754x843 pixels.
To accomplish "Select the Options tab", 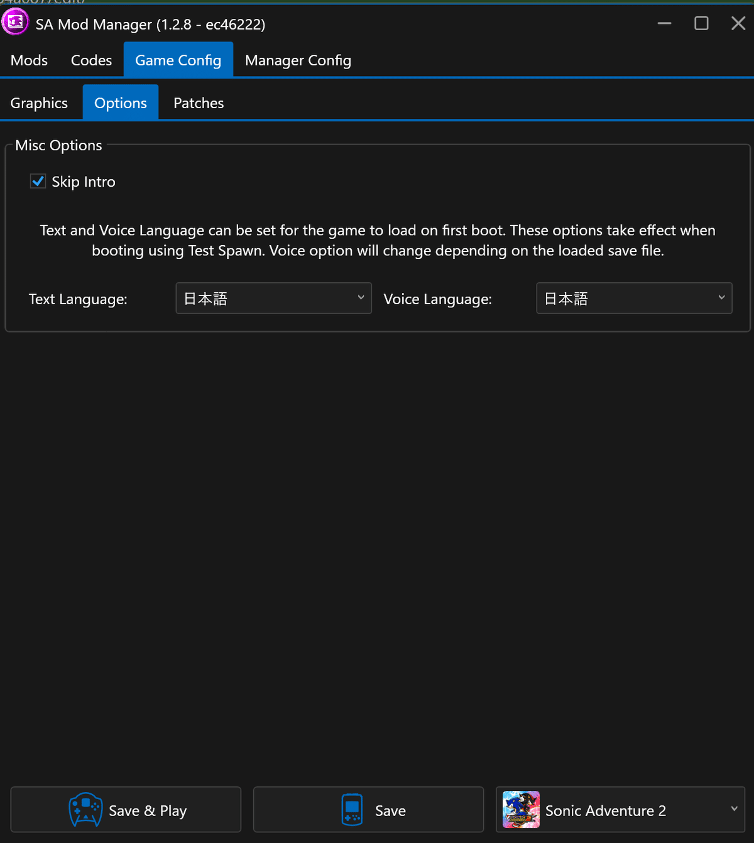I will pyautogui.click(x=120, y=102).
